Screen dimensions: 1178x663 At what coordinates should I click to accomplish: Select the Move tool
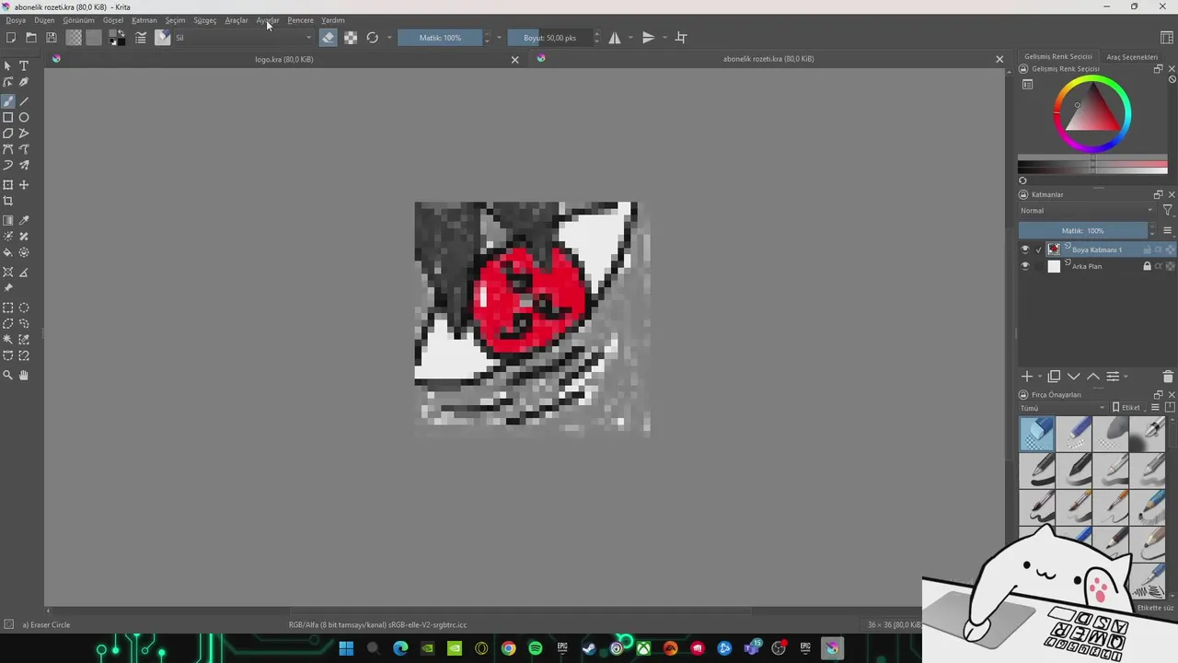(24, 185)
